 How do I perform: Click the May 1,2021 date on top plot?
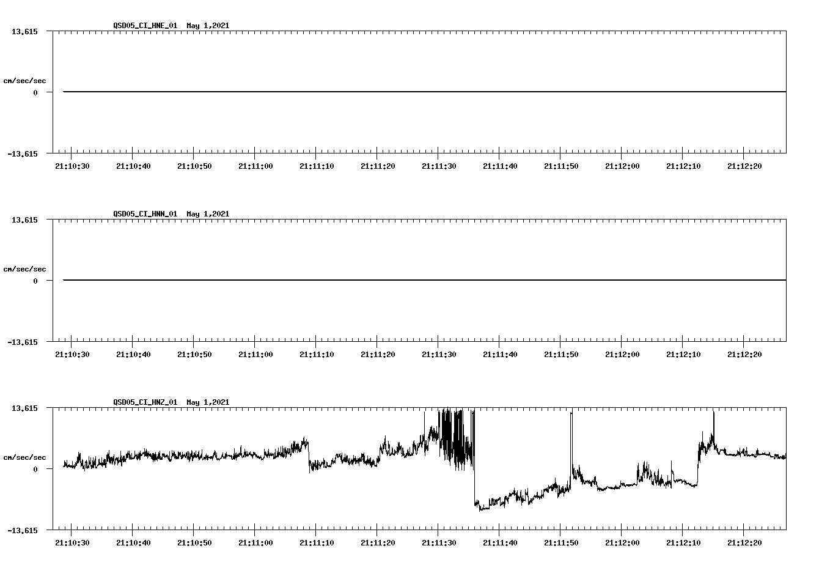(x=208, y=26)
